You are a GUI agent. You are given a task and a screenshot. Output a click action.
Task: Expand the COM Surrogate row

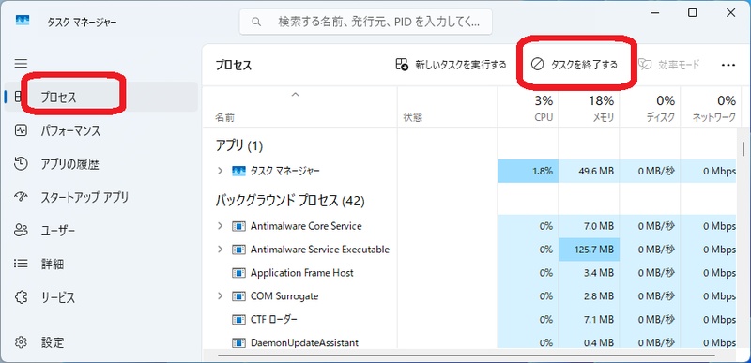point(220,296)
